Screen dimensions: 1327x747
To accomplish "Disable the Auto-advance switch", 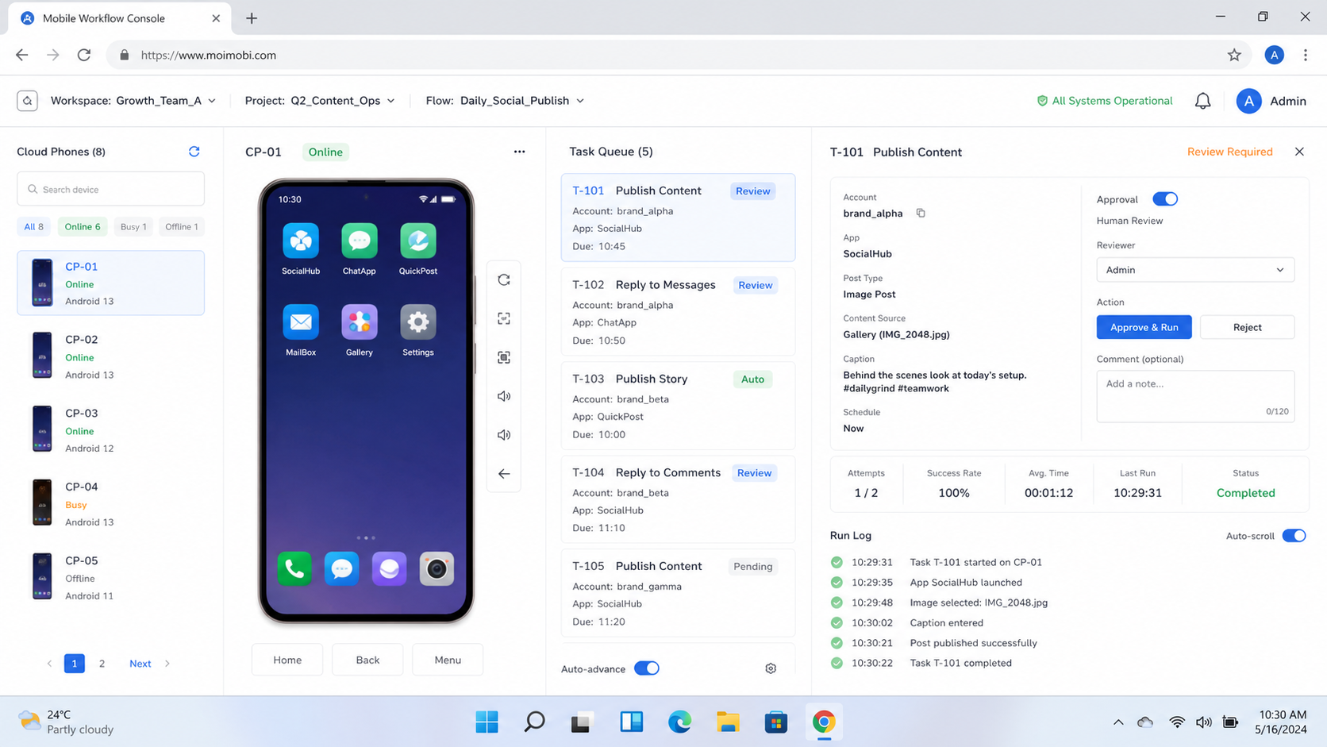I will click(x=647, y=668).
